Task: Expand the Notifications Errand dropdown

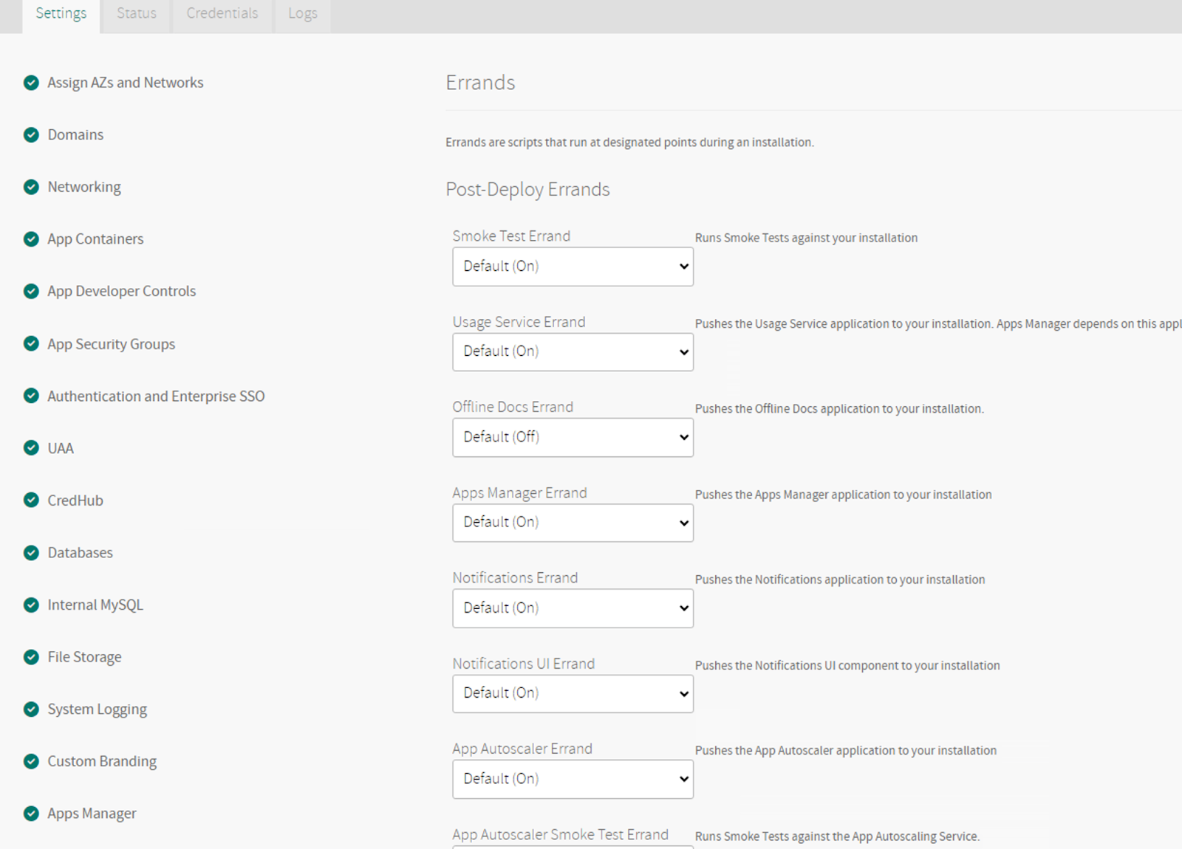Action: 573,608
